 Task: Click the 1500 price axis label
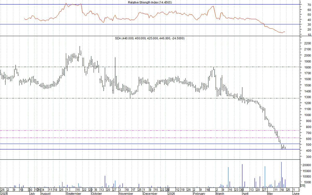[x=307, y=85]
